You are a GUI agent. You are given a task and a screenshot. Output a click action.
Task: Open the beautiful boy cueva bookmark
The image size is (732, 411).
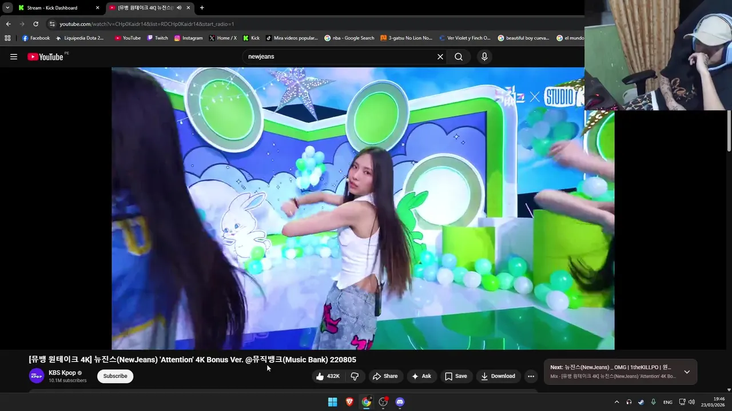524,38
